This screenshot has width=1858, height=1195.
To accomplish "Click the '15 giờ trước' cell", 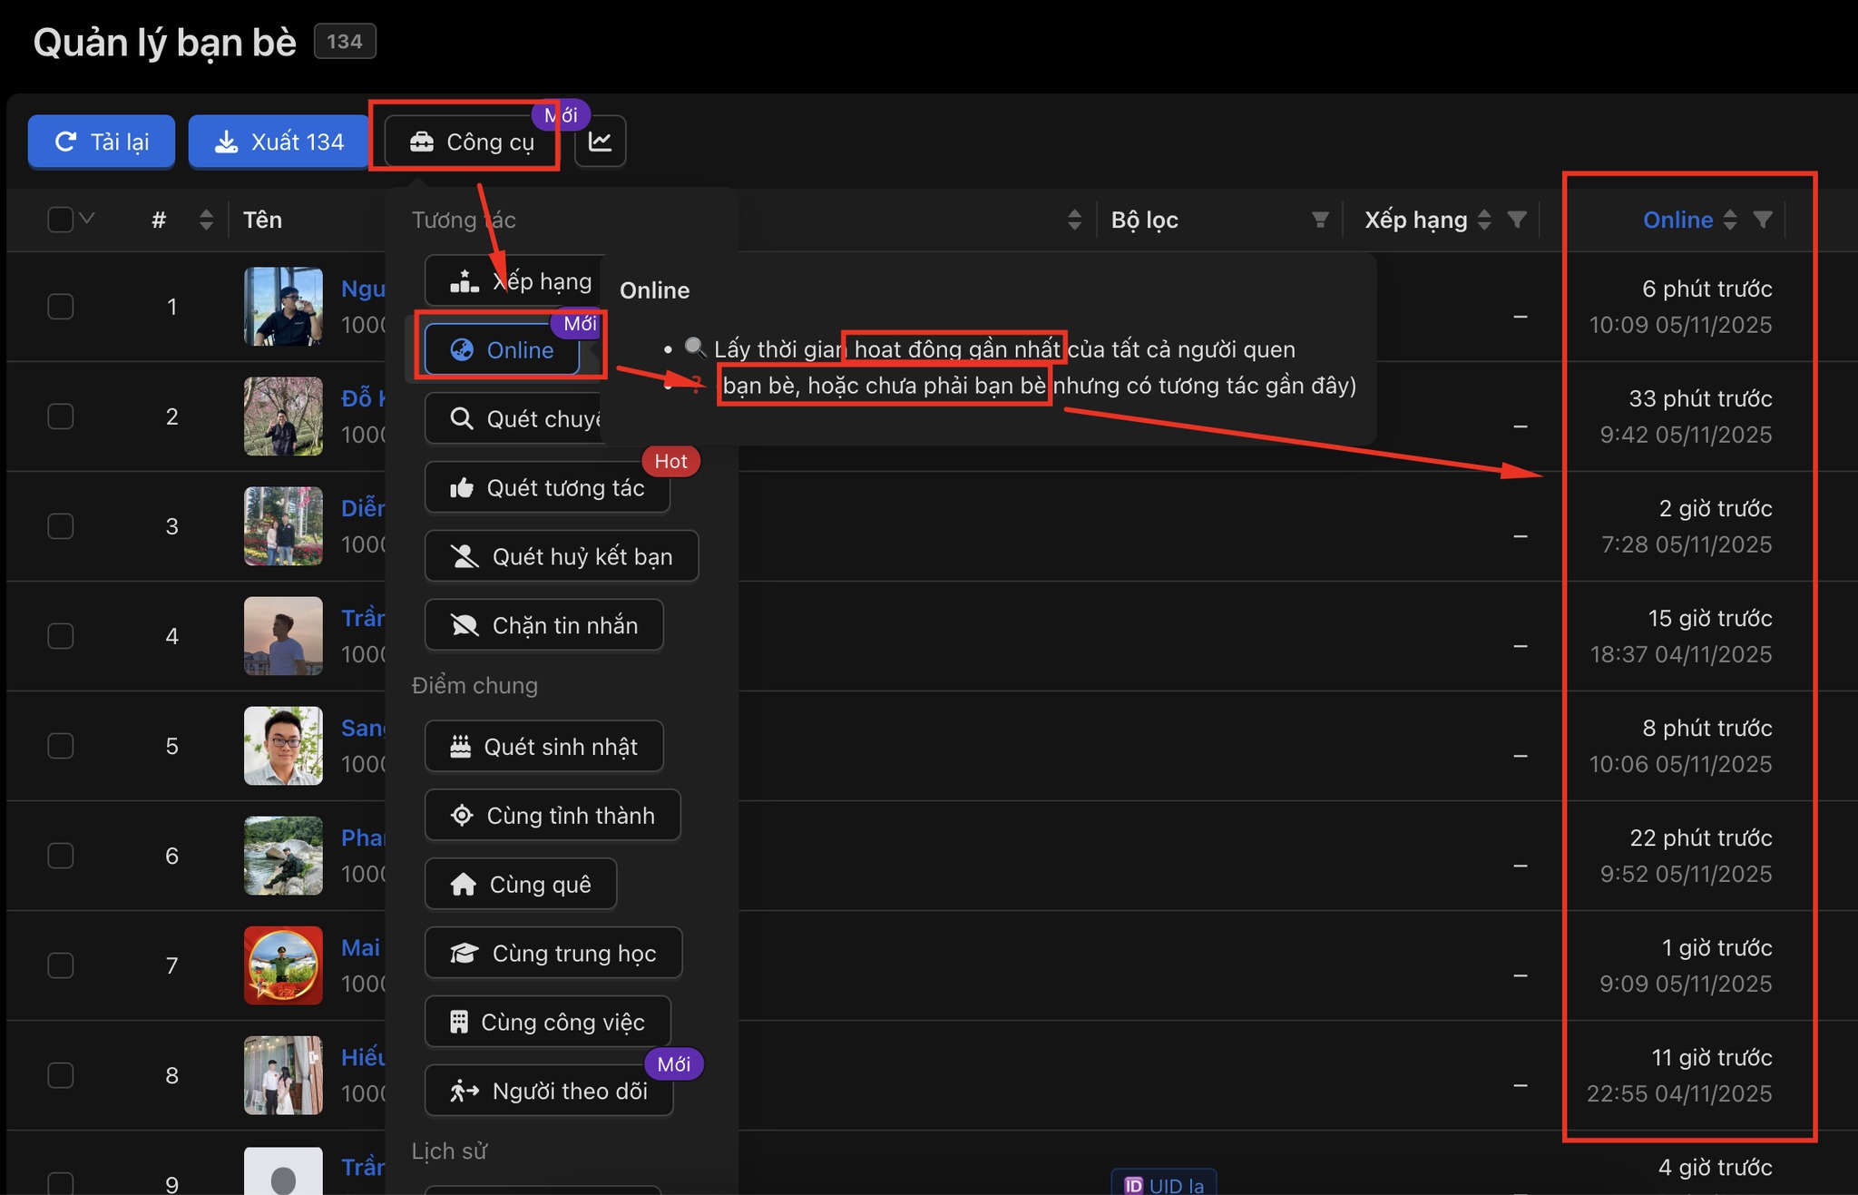I will pyautogui.click(x=1709, y=618).
